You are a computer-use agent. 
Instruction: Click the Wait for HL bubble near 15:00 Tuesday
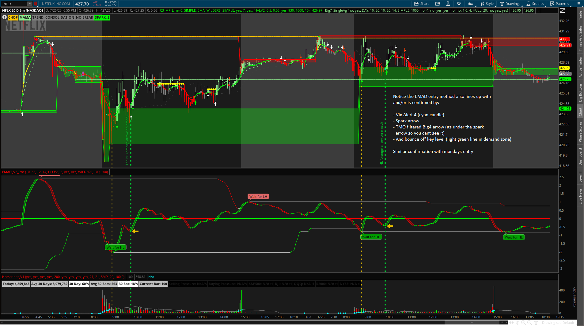point(514,237)
